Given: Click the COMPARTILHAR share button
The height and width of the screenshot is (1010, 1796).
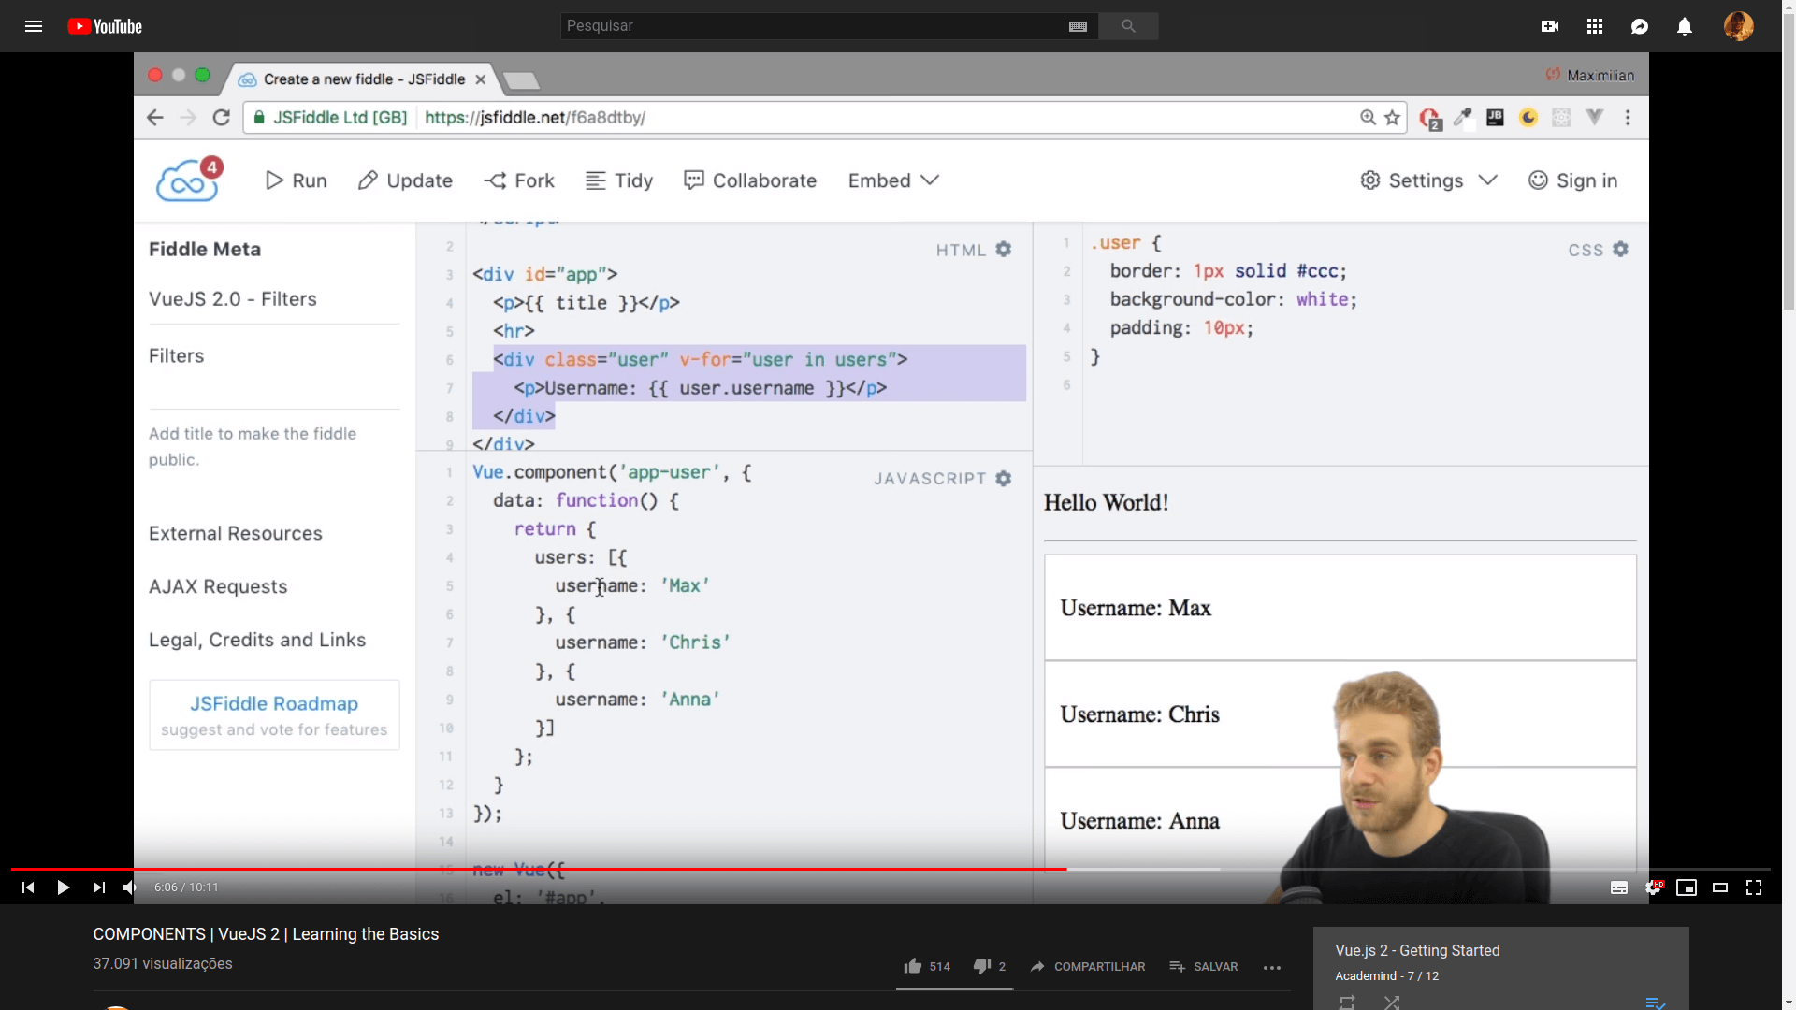Looking at the screenshot, I should point(1088,966).
